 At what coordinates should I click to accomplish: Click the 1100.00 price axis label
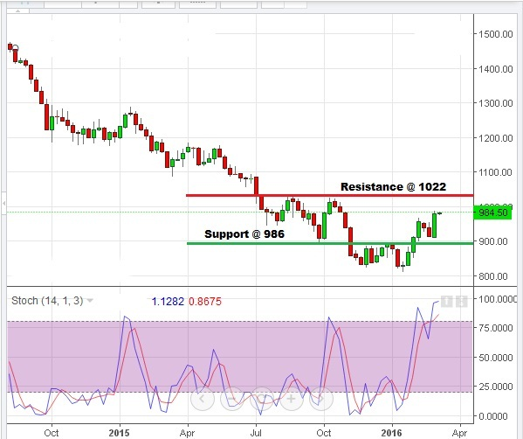(x=496, y=172)
